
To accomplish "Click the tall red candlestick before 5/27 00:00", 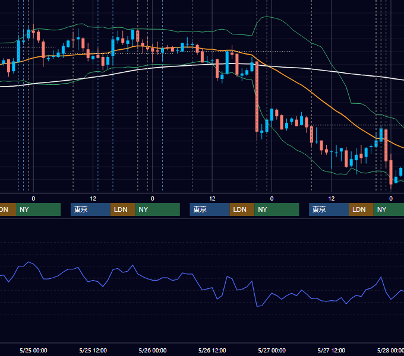I will 257,97.
